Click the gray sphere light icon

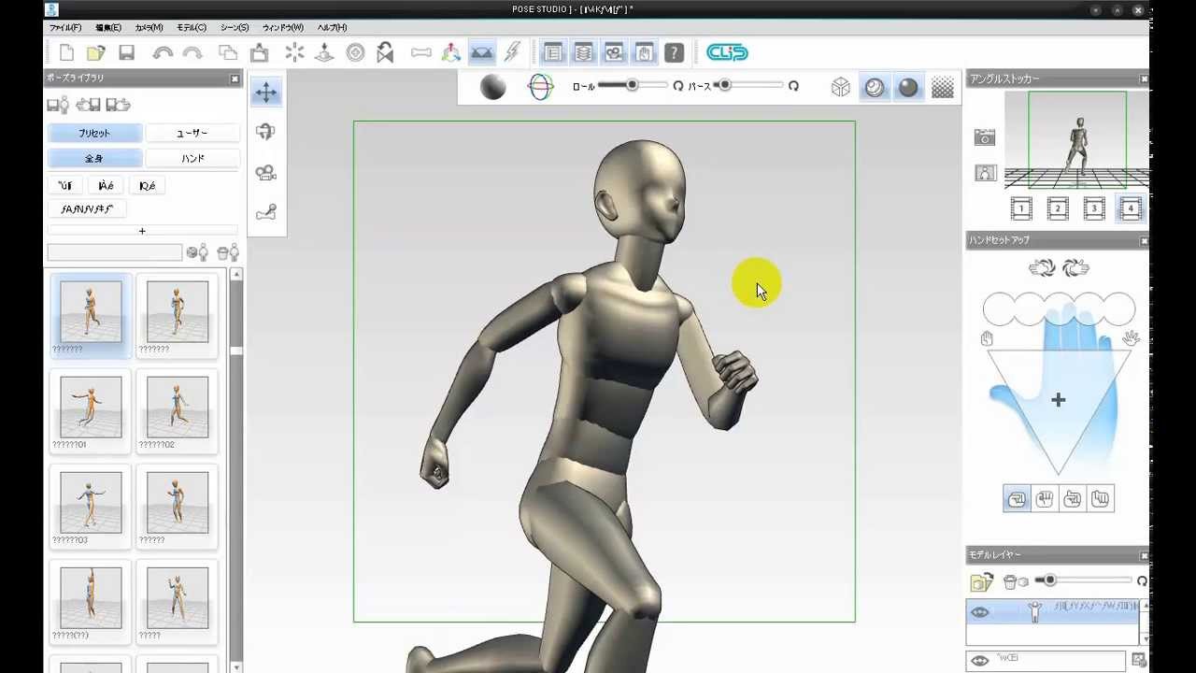(492, 87)
